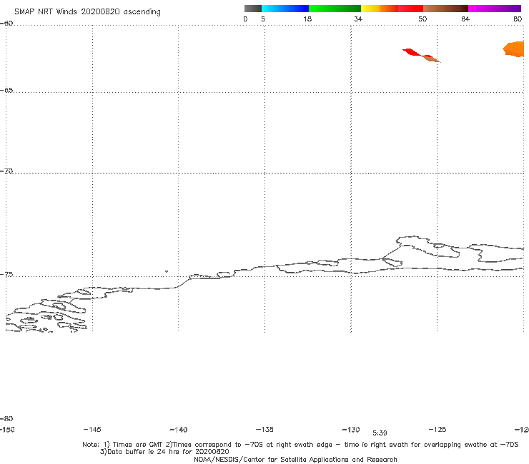Click the colorbar label 50
529x464 pixels.
tap(422, 19)
